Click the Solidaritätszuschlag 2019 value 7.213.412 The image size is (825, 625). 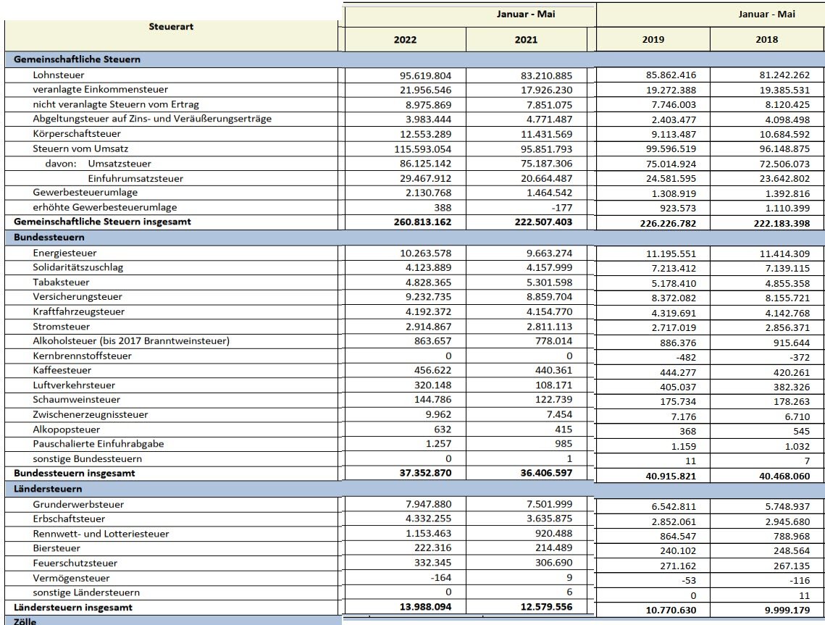[674, 268]
